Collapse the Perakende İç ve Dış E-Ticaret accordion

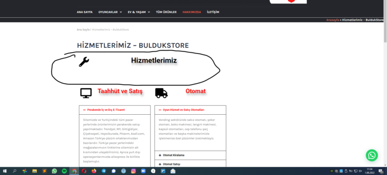115,110
